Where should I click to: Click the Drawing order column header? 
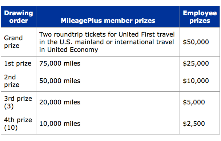coord(19,17)
